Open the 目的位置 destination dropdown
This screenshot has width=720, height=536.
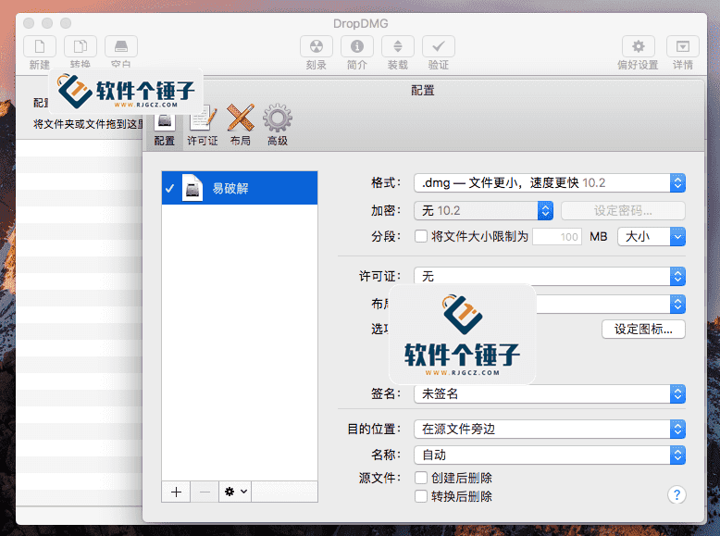550,429
